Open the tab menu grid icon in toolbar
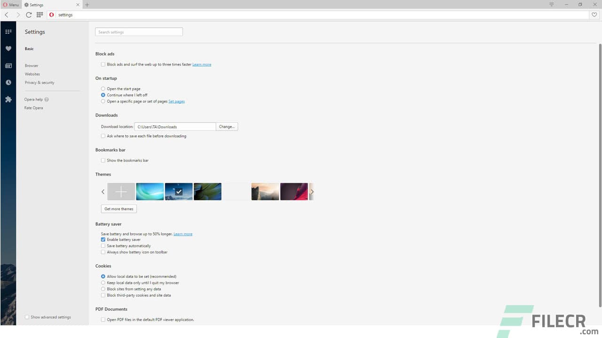The width and height of the screenshot is (602, 338). (x=40, y=15)
